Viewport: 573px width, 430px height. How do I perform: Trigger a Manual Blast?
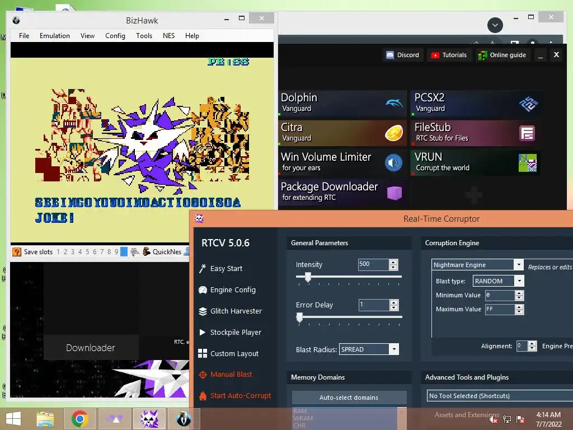226,375
